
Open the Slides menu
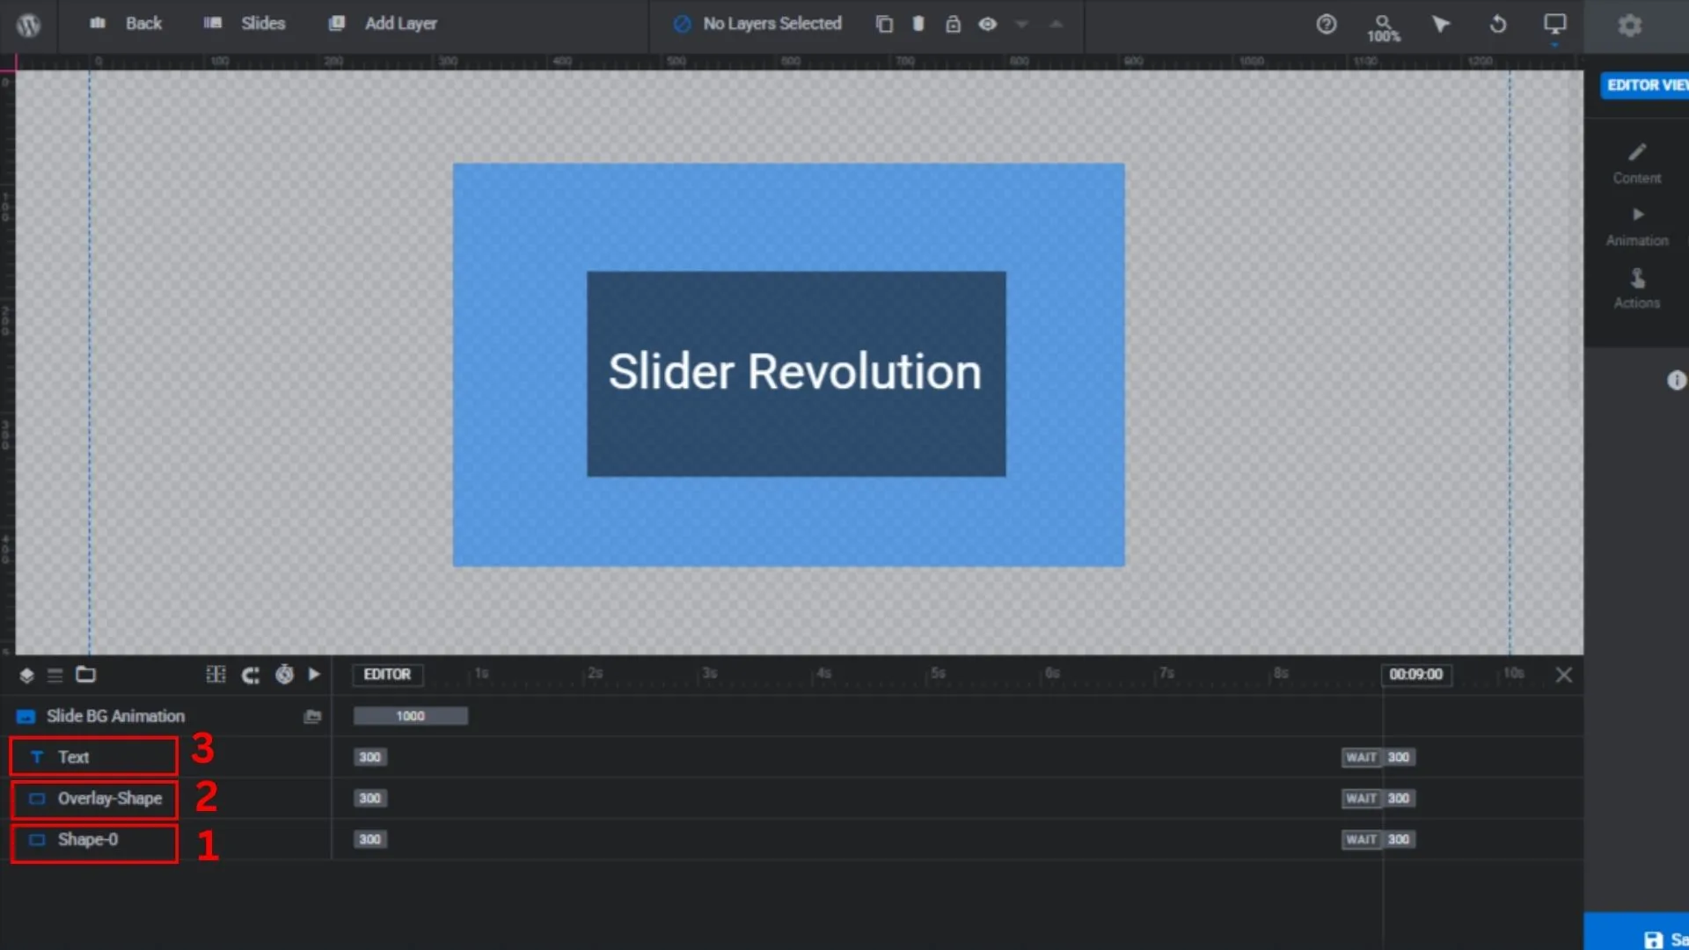[x=245, y=24]
